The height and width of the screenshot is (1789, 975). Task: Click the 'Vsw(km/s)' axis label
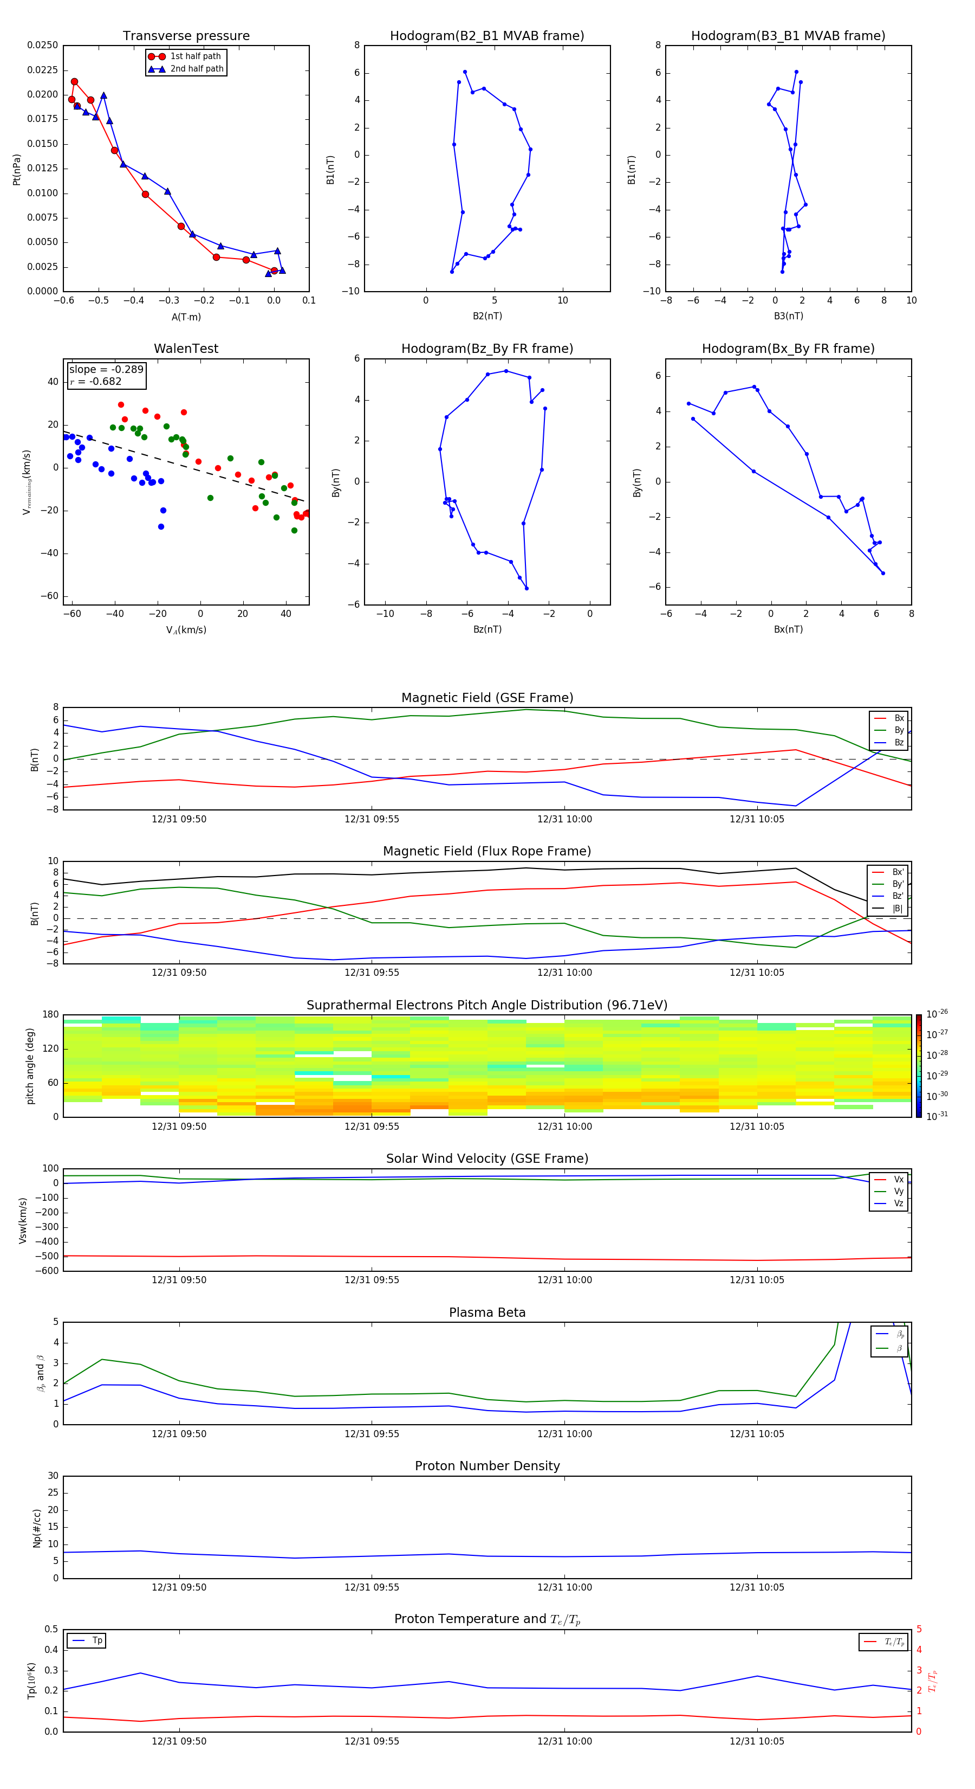[x=22, y=1220]
